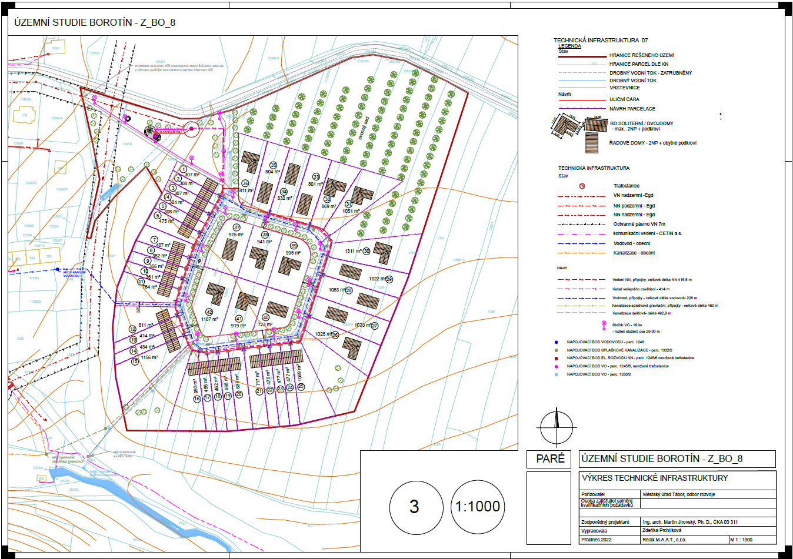
Task: Click komunikační vedení - CETIN a.s. text
Action: point(648,233)
